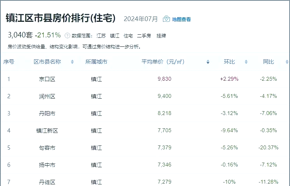
Task: Click the 环比 column header text
Action: [229, 62]
